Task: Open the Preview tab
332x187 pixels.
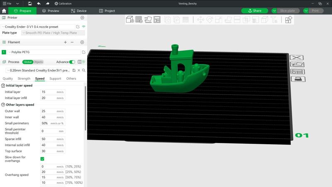Action: pyautogui.click(x=51, y=11)
